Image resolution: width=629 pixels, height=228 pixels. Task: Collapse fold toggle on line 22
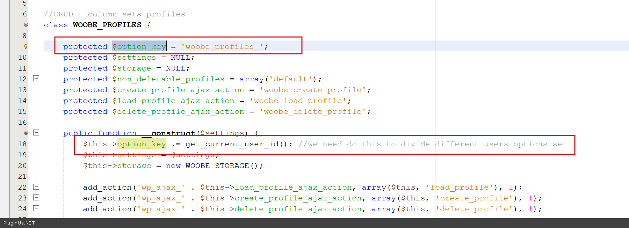(x=36, y=187)
